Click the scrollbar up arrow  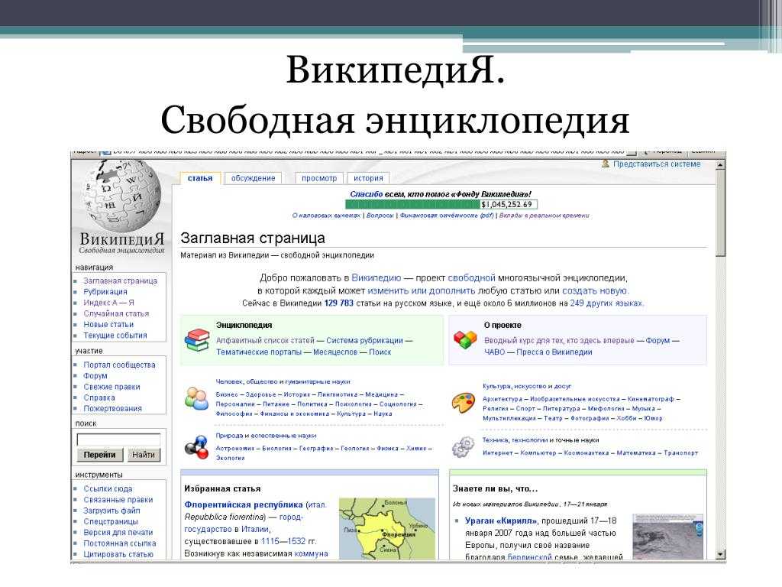click(x=720, y=164)
